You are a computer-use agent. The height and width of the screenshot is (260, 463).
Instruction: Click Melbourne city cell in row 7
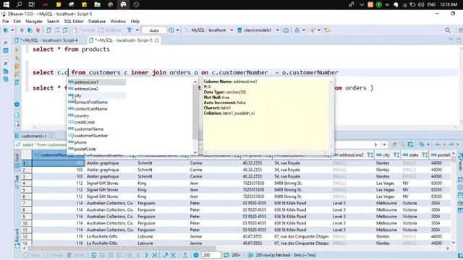point(386,203)
